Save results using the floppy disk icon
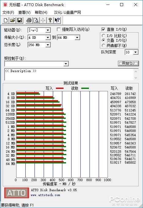 (20, 20)
